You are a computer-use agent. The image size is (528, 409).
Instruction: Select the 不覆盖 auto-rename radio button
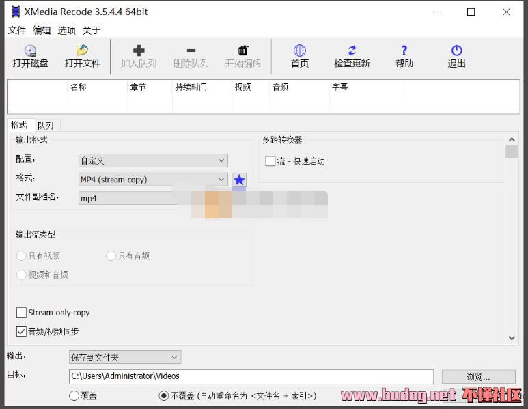(x=164, y=395)
